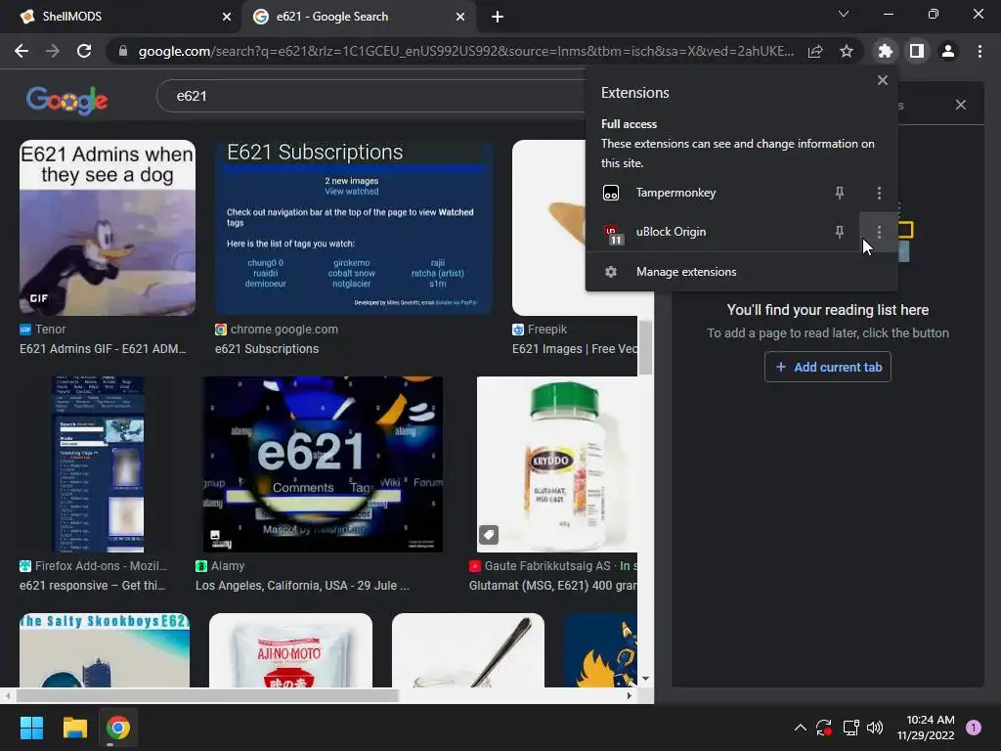Show hidden system tray icons

coord(800,728)
